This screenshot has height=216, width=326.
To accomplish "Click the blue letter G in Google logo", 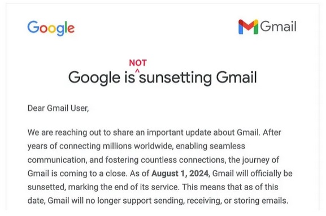I will pyautogui.click(x=33, y=27).
